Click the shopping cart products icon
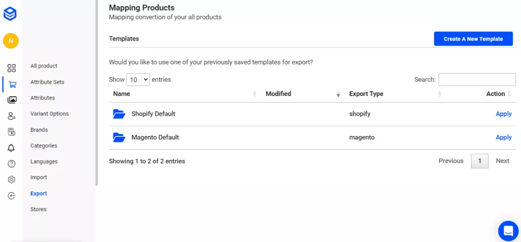Image resolution: width=521 pixels, height=242 pixels. tap(12, 84)
